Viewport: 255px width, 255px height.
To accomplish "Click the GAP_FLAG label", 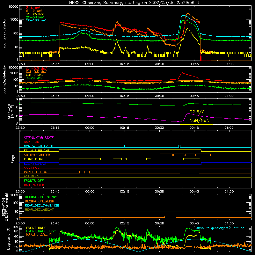I will pos(32,142).
